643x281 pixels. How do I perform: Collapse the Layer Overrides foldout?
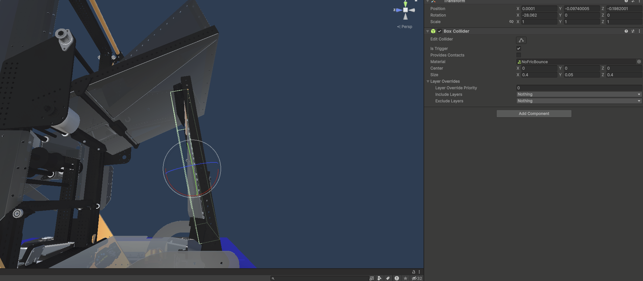(x=428, y=81)
